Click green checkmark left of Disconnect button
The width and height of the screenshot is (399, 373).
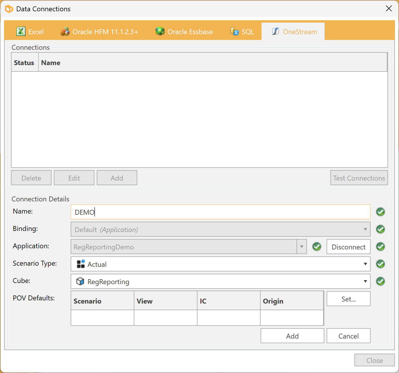point(317,247)
